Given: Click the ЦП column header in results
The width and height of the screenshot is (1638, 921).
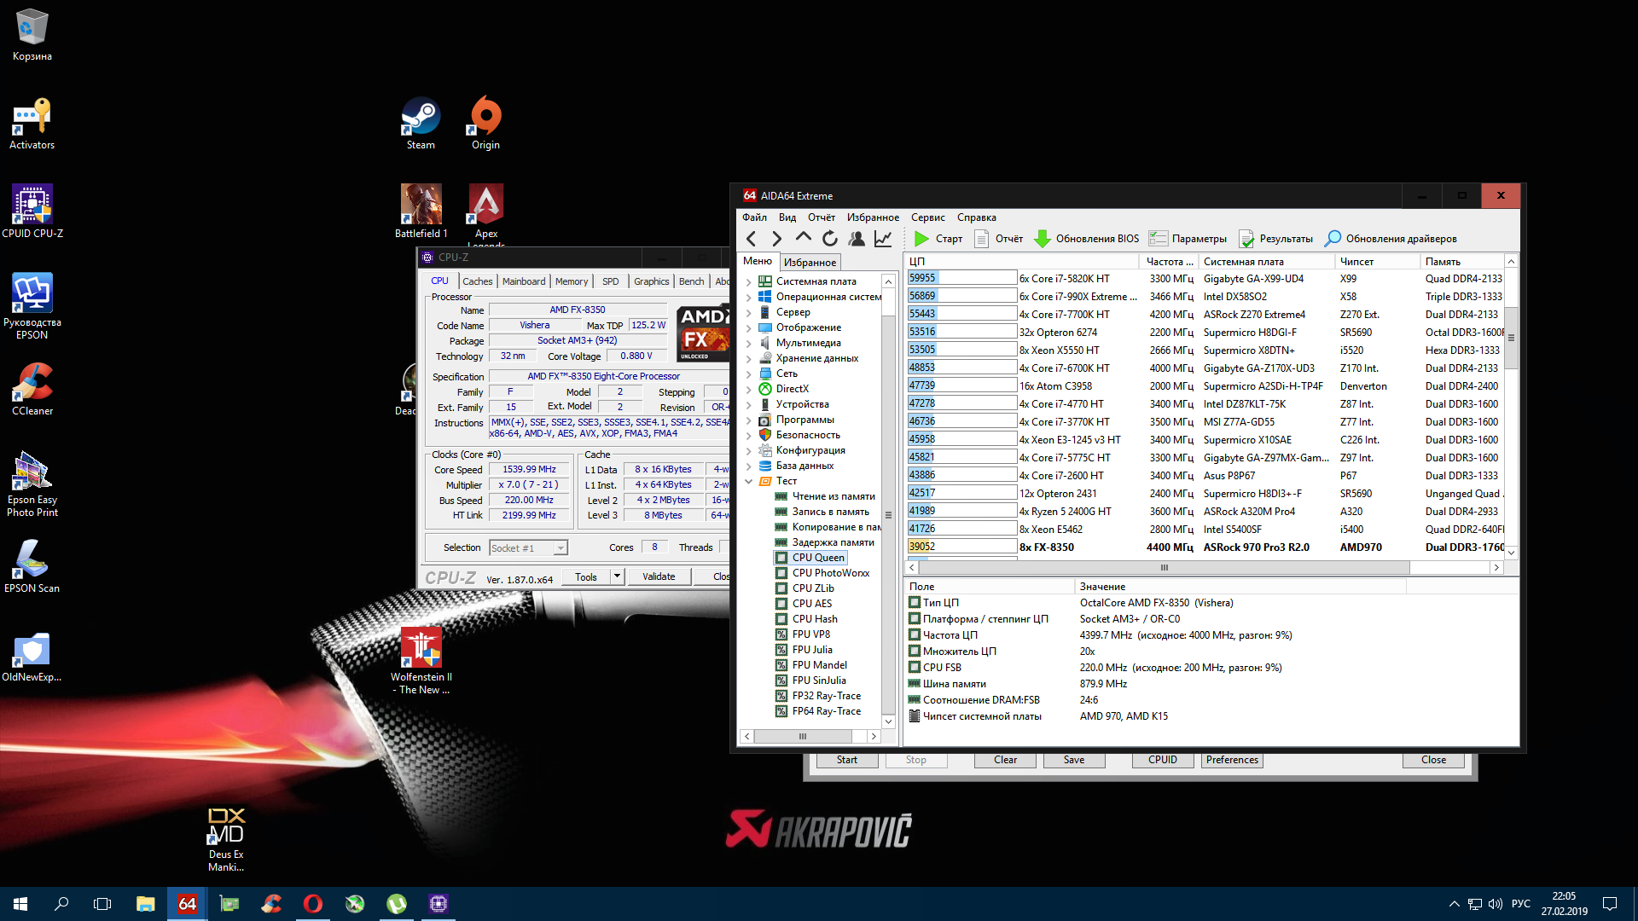Looking at the screenshot, I should tap(1021, 262).
